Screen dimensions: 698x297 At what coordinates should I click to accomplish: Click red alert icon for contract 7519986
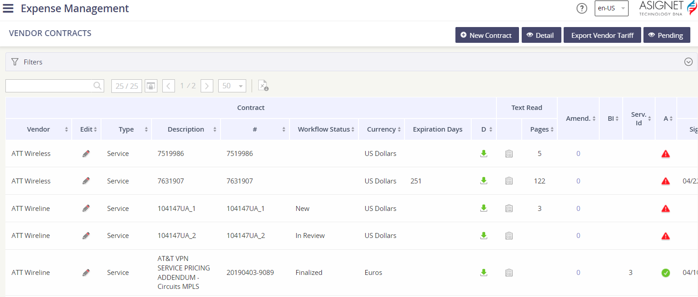(x=666, y=154)
